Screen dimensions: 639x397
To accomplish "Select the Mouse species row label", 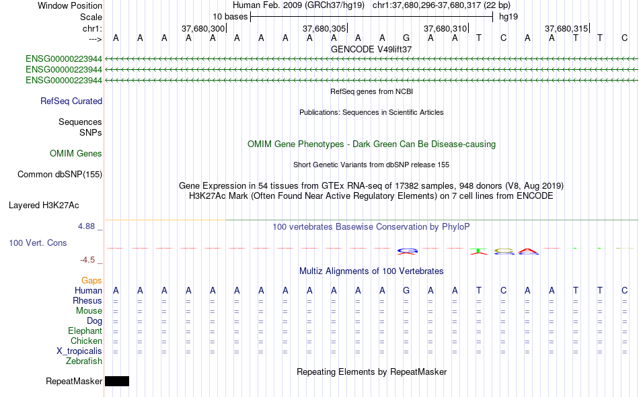I will (89, 310).
